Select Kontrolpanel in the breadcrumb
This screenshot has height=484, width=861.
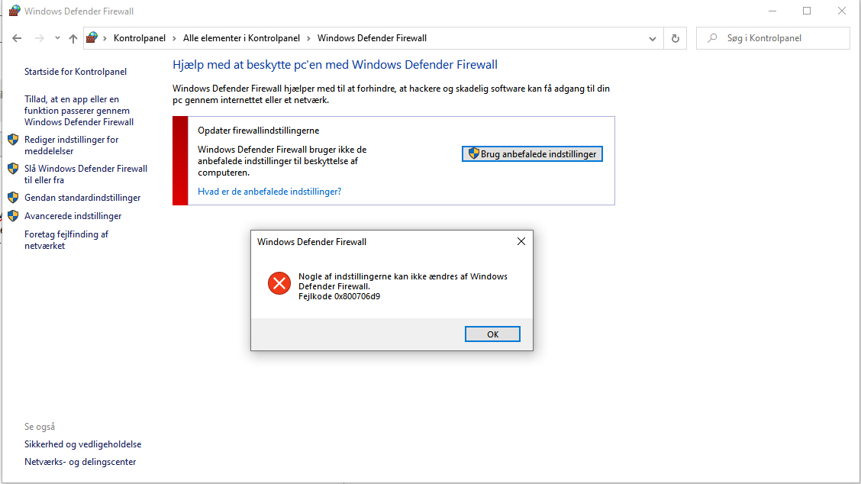[140, 38]
